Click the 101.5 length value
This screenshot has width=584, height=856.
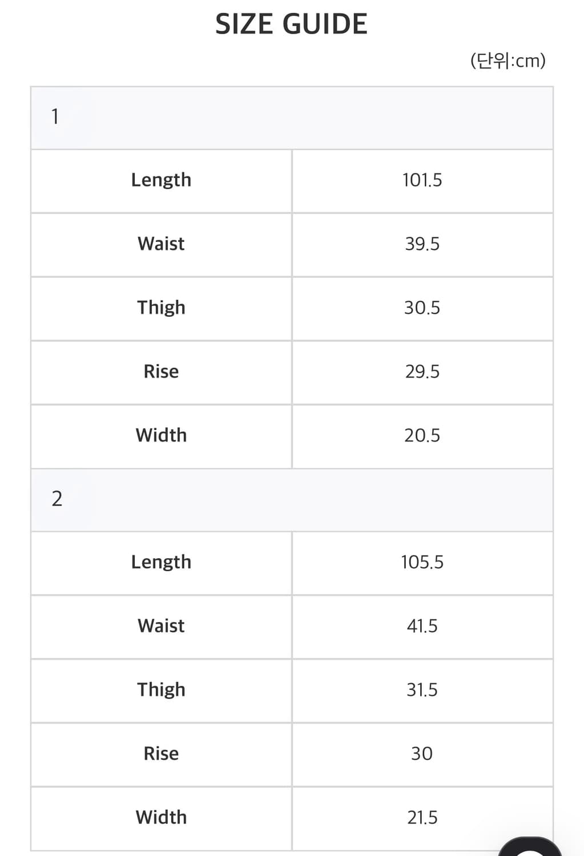pos(422,180)
